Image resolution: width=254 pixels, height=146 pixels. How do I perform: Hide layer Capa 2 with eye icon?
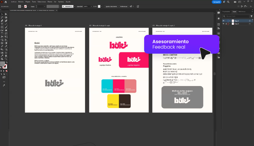click(223, 24)
